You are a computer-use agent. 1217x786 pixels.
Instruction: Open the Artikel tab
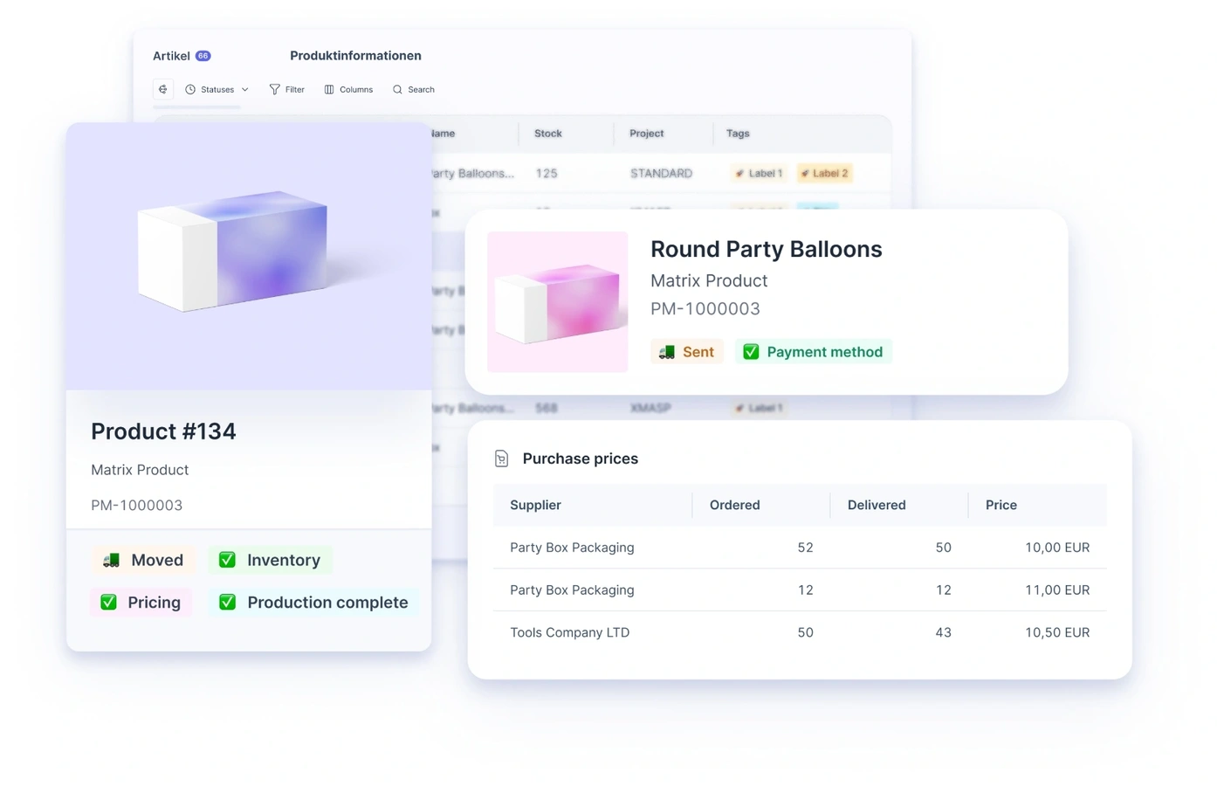[x=172, y=56]
